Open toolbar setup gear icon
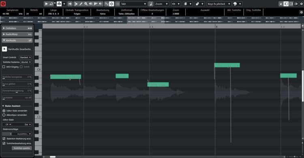The height and width of the screenshot is (158, 304). pos(302,4)
